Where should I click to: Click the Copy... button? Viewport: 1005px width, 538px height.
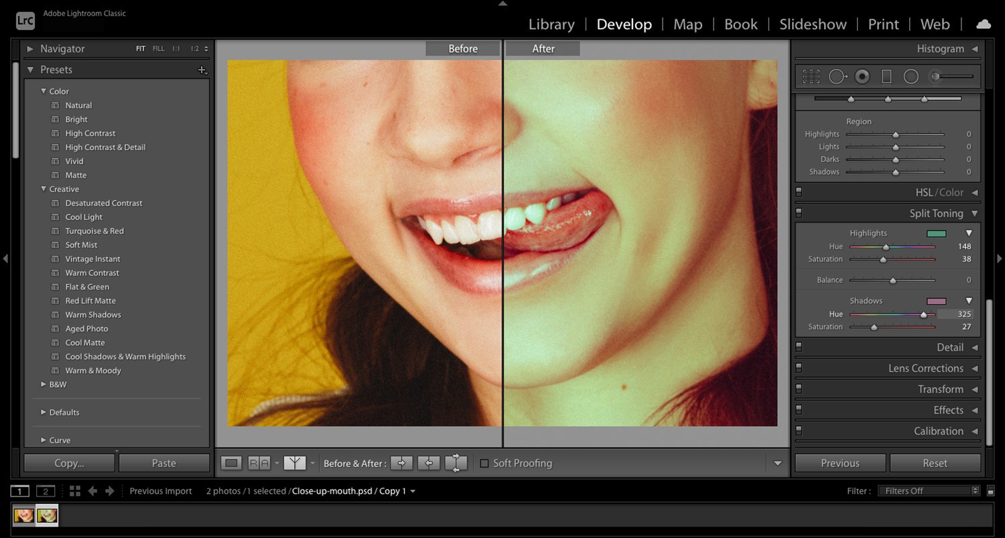[x=69, y=463]
